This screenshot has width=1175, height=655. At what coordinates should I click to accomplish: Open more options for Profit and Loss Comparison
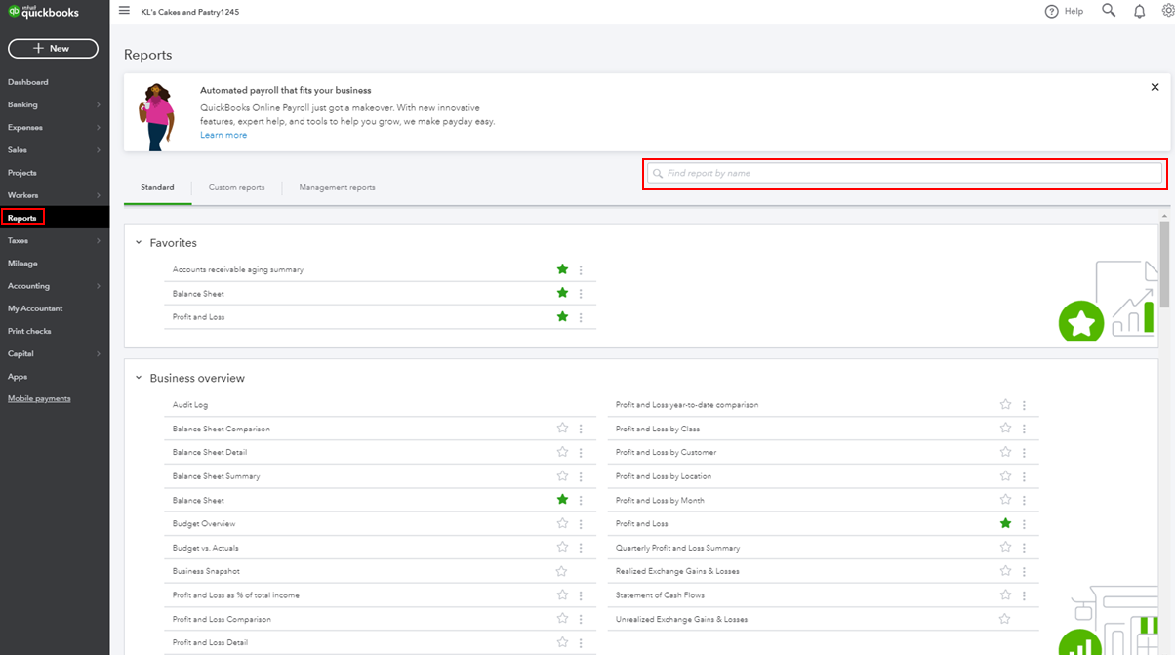point(581,619)
